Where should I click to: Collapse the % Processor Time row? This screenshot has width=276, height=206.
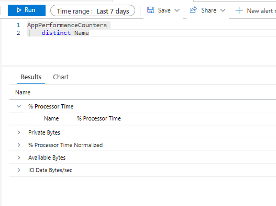click(19, 106)
